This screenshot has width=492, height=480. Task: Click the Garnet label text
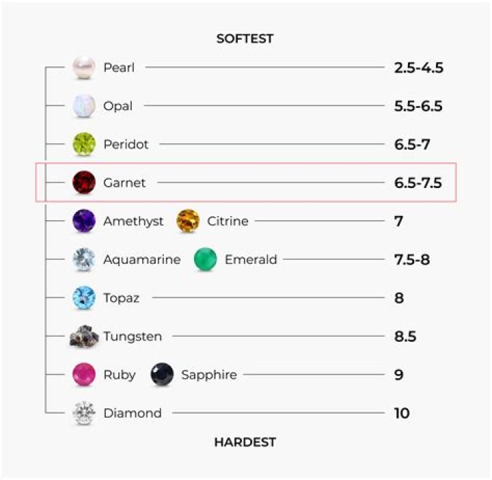(124, 183)
